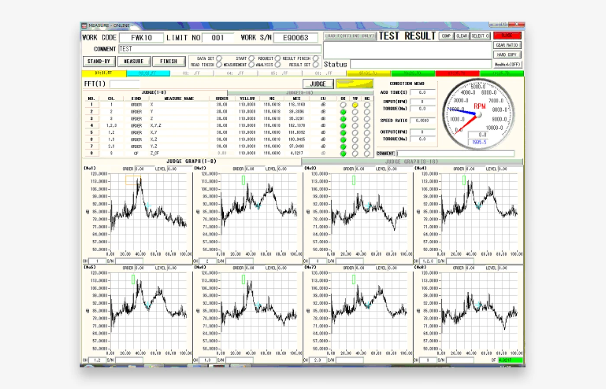This screenshot has width=606, height=389.
Task: Click the yellow judge result indicator
Action: [355, 83]
